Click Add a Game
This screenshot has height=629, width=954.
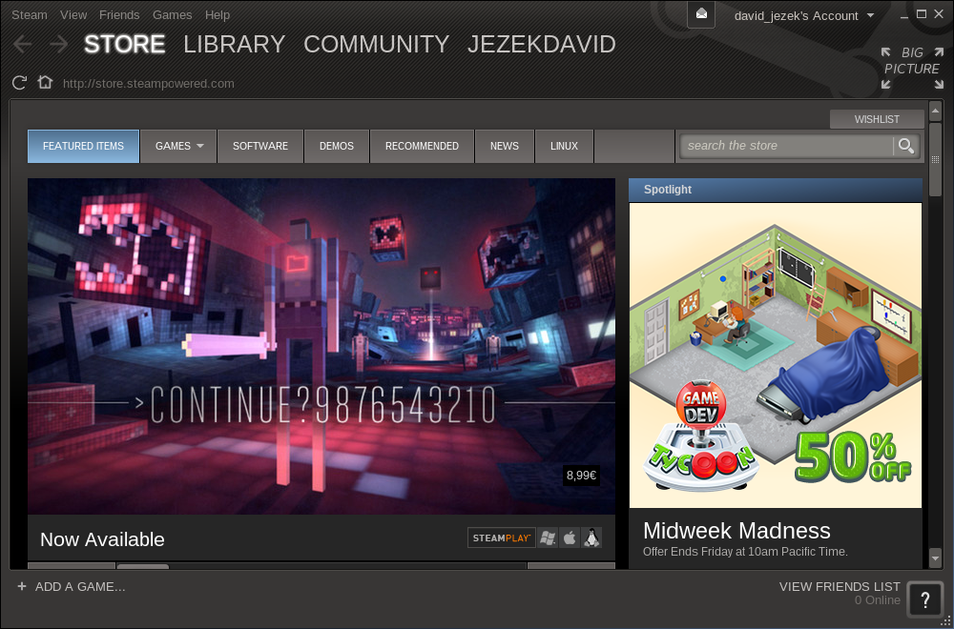point(80,586)
